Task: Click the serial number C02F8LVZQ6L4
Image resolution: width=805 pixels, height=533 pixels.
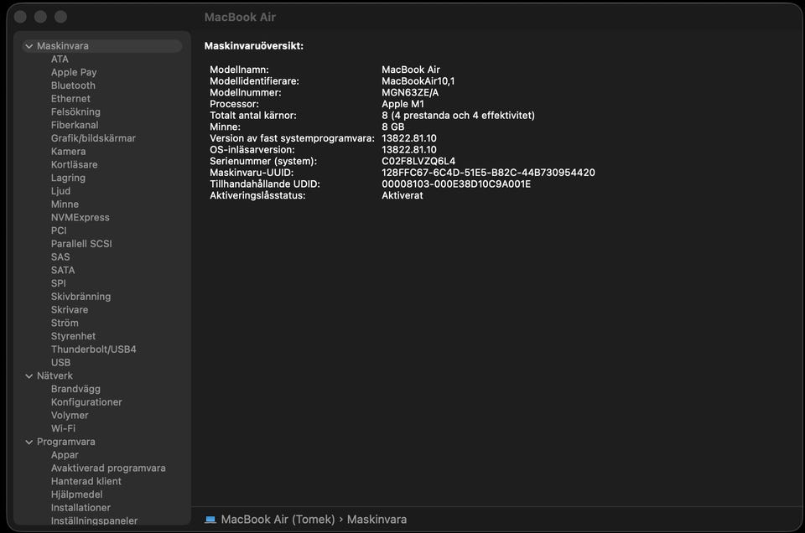Action: tap(418, 161)
